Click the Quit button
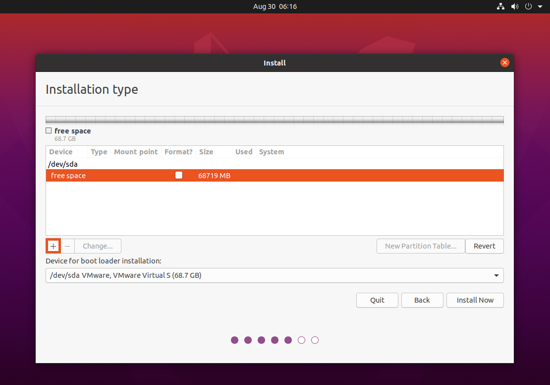This screenshot has width=550, height=385. 377,300
